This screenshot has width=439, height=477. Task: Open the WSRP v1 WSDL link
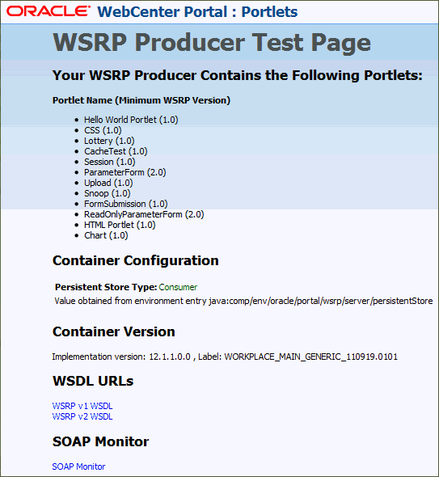pyautogui.click(x=82, y=406)
